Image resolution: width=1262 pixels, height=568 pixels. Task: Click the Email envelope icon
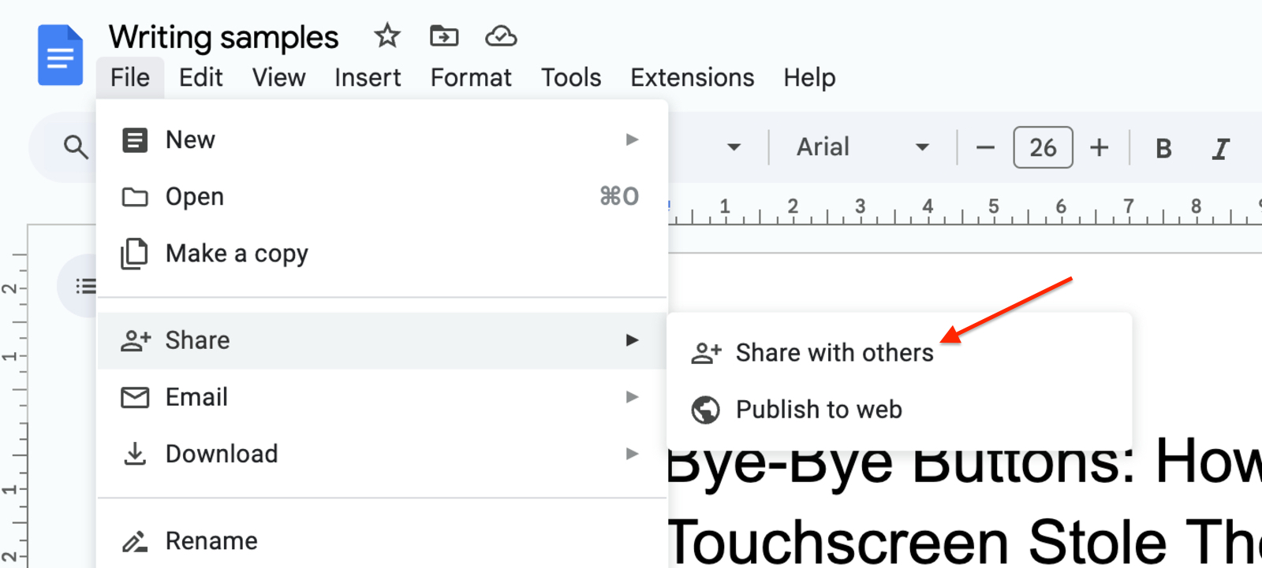[x=135, y=397]
